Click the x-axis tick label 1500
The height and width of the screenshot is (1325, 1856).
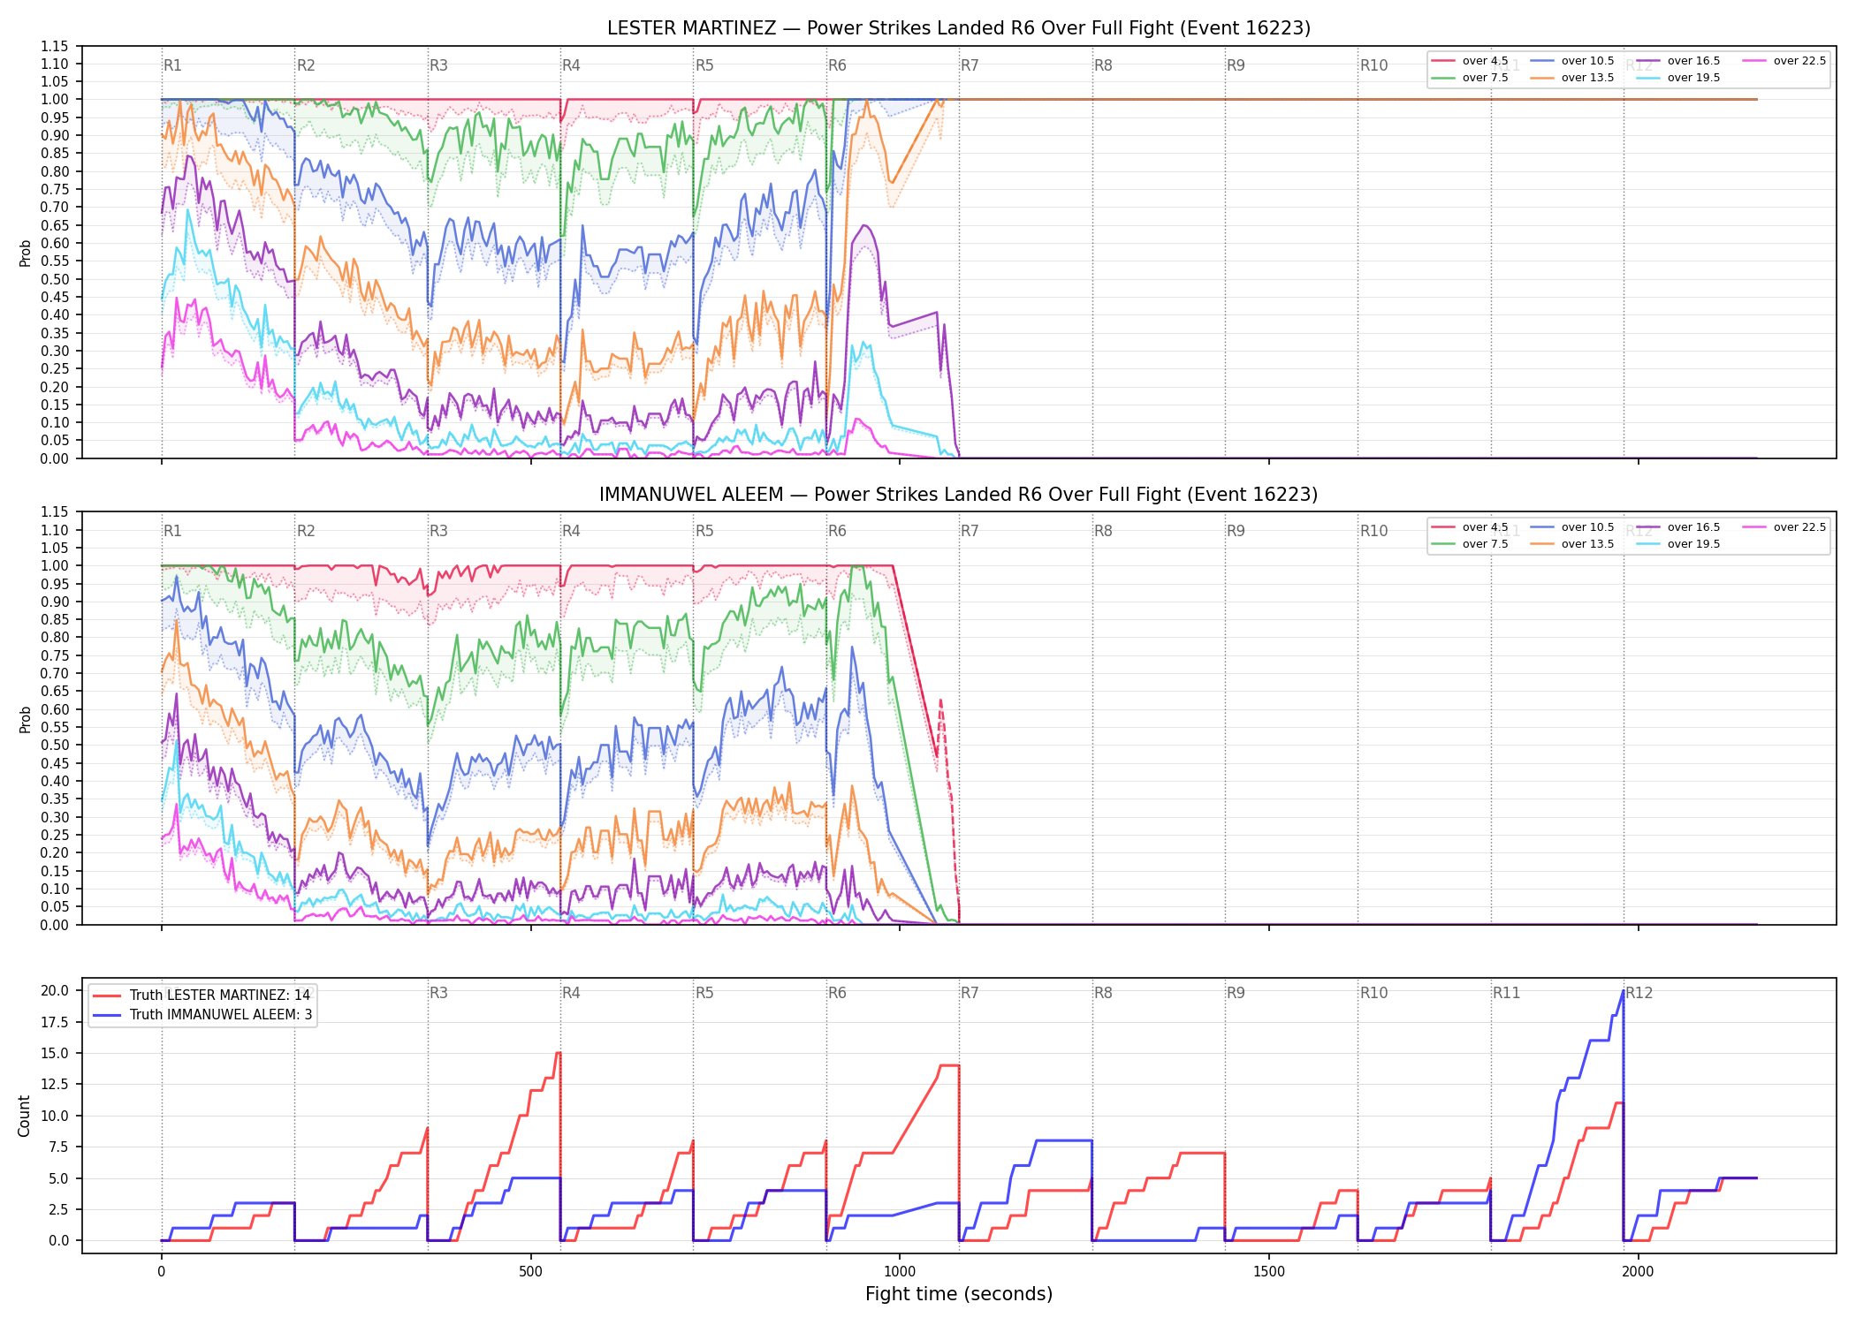coord(1269,1272)
